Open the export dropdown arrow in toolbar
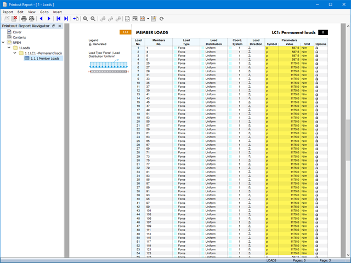Screen dimensions: 351x263 tap(148, 19)
